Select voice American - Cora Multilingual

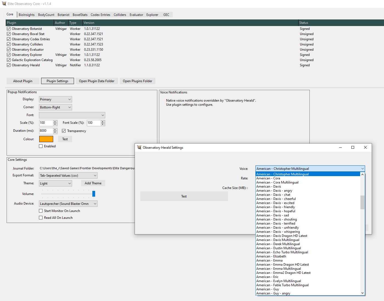(308, 182)
